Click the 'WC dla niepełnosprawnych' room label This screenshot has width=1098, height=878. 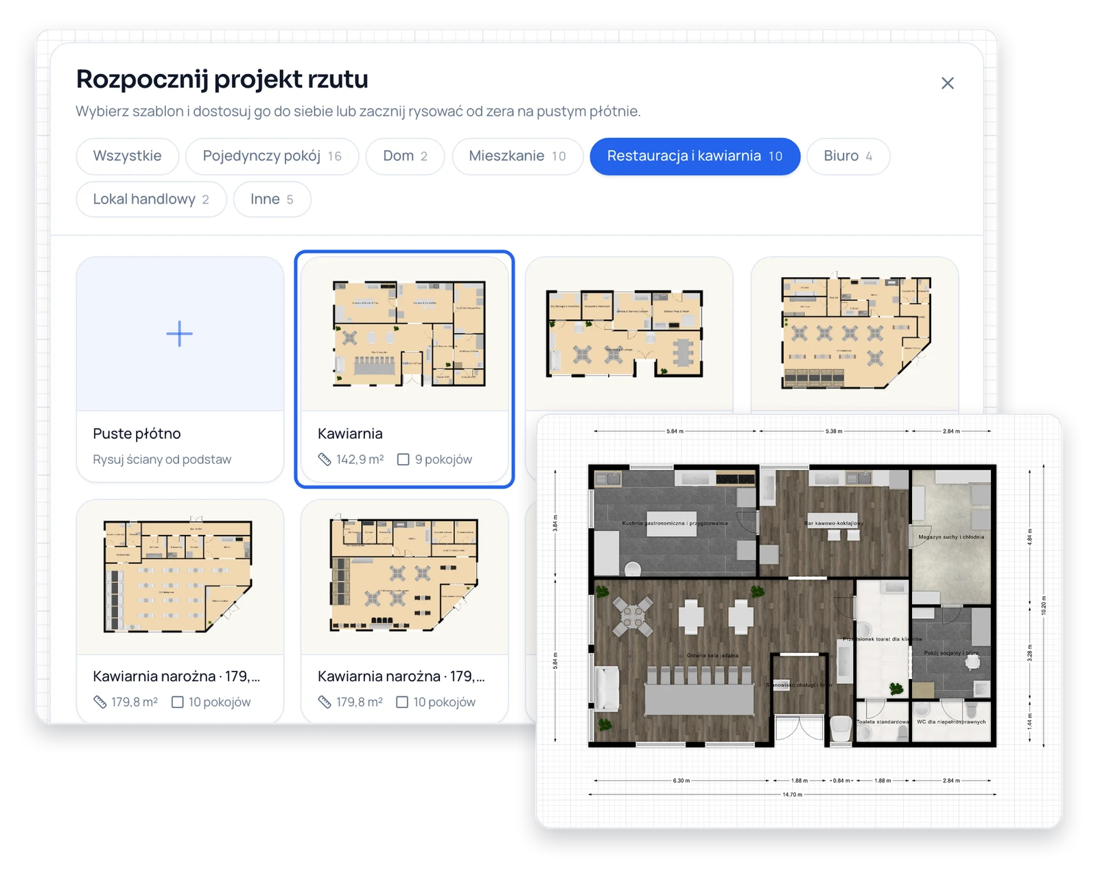(951, 722)
